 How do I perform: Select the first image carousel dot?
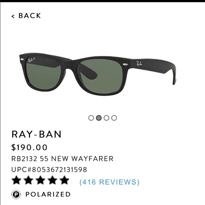pos(91,118)
